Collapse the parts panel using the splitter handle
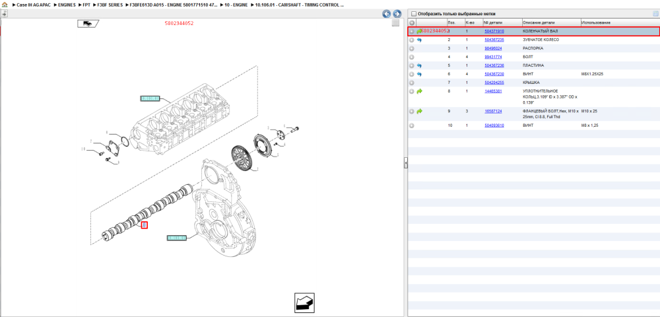This screenshot has width=660, height=317. coord(406,162)
